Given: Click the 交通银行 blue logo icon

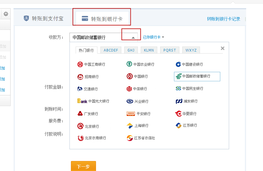Looking at the screenshot, I should 80,89.
